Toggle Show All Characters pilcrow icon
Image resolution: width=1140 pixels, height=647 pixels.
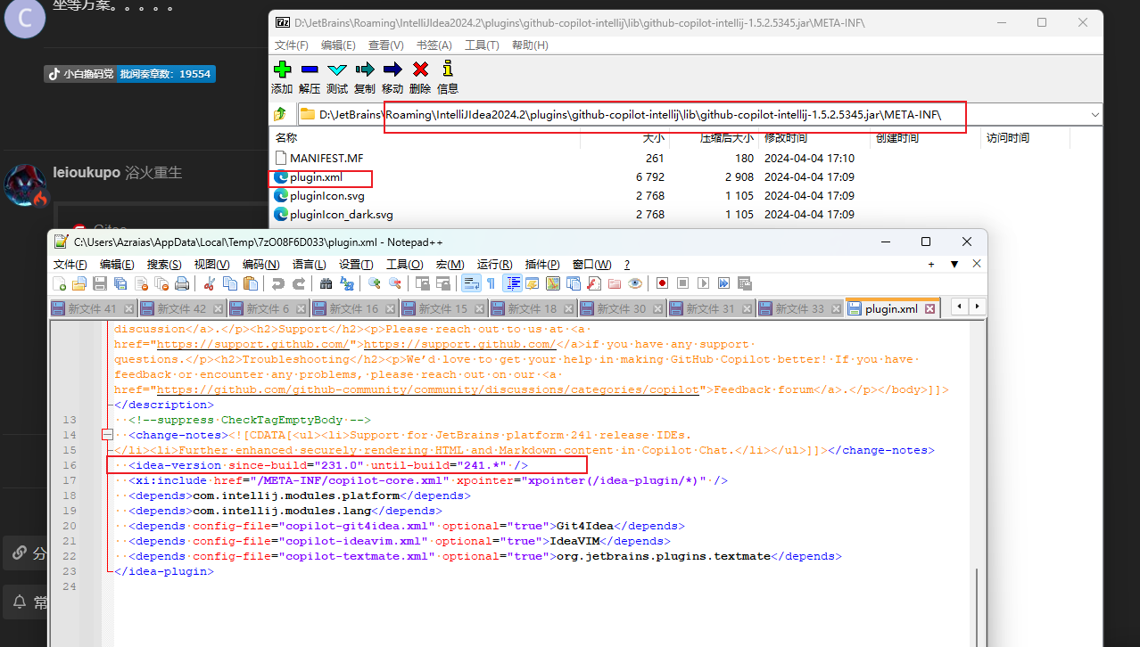point(491,283)
